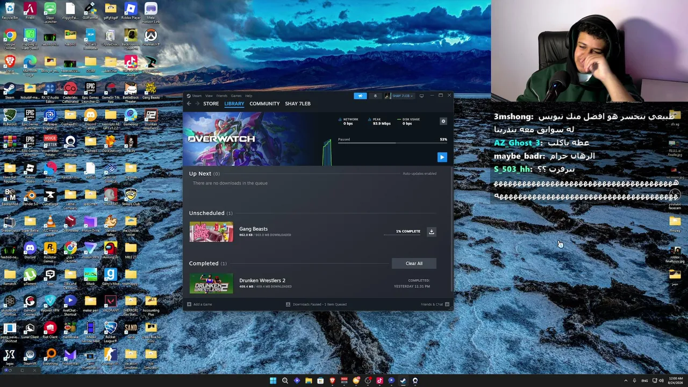Resume the paused Overwatch download

pyautogui.click(x=442, y=157)
